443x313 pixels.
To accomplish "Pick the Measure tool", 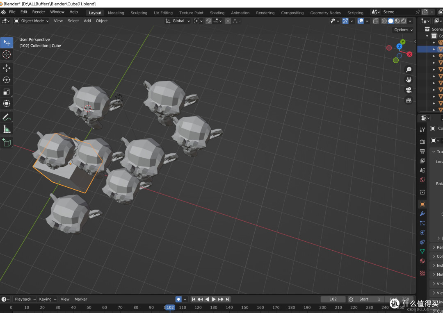I will coord(7,129).
